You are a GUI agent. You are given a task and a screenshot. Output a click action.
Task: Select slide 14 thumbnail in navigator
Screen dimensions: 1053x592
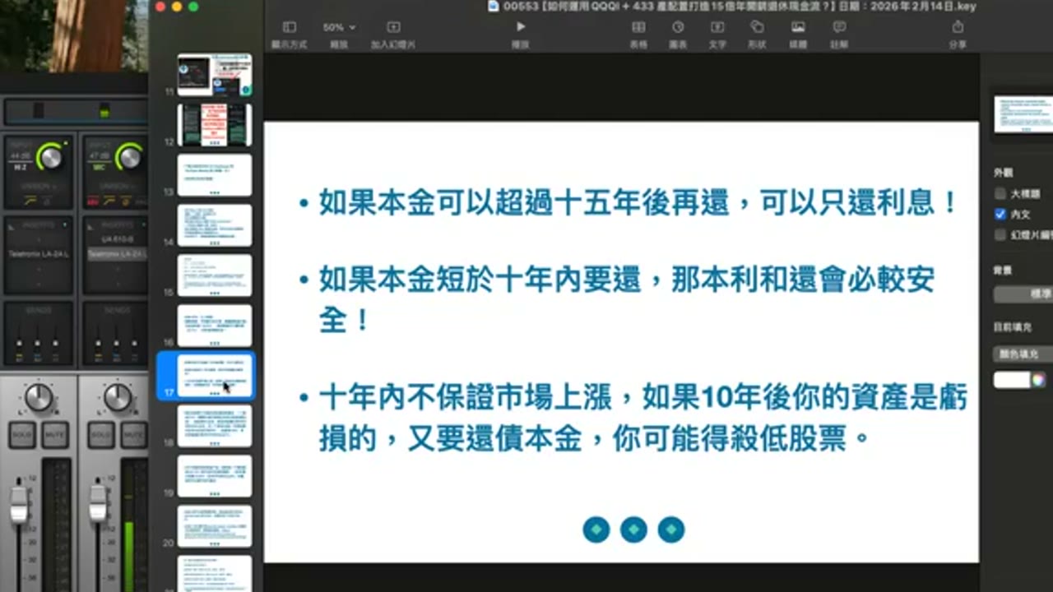click(x=215, y=225)
